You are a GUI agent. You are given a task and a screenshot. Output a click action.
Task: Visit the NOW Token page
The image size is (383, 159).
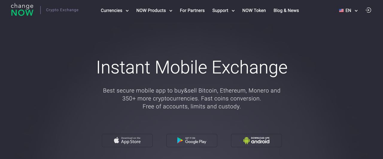pos(254,10)
